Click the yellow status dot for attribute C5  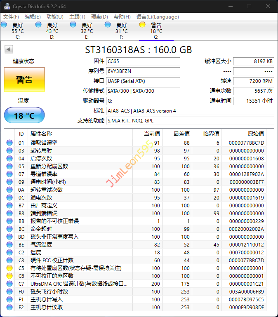click(9, 268)
